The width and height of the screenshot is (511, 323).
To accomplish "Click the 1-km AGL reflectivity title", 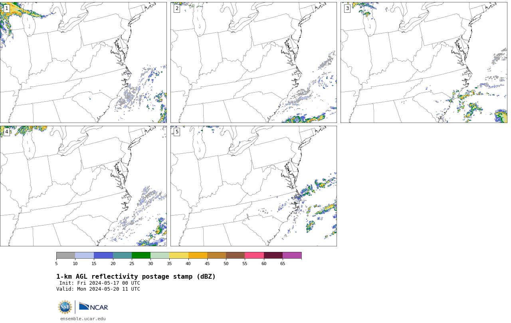I will click(136, 277).
